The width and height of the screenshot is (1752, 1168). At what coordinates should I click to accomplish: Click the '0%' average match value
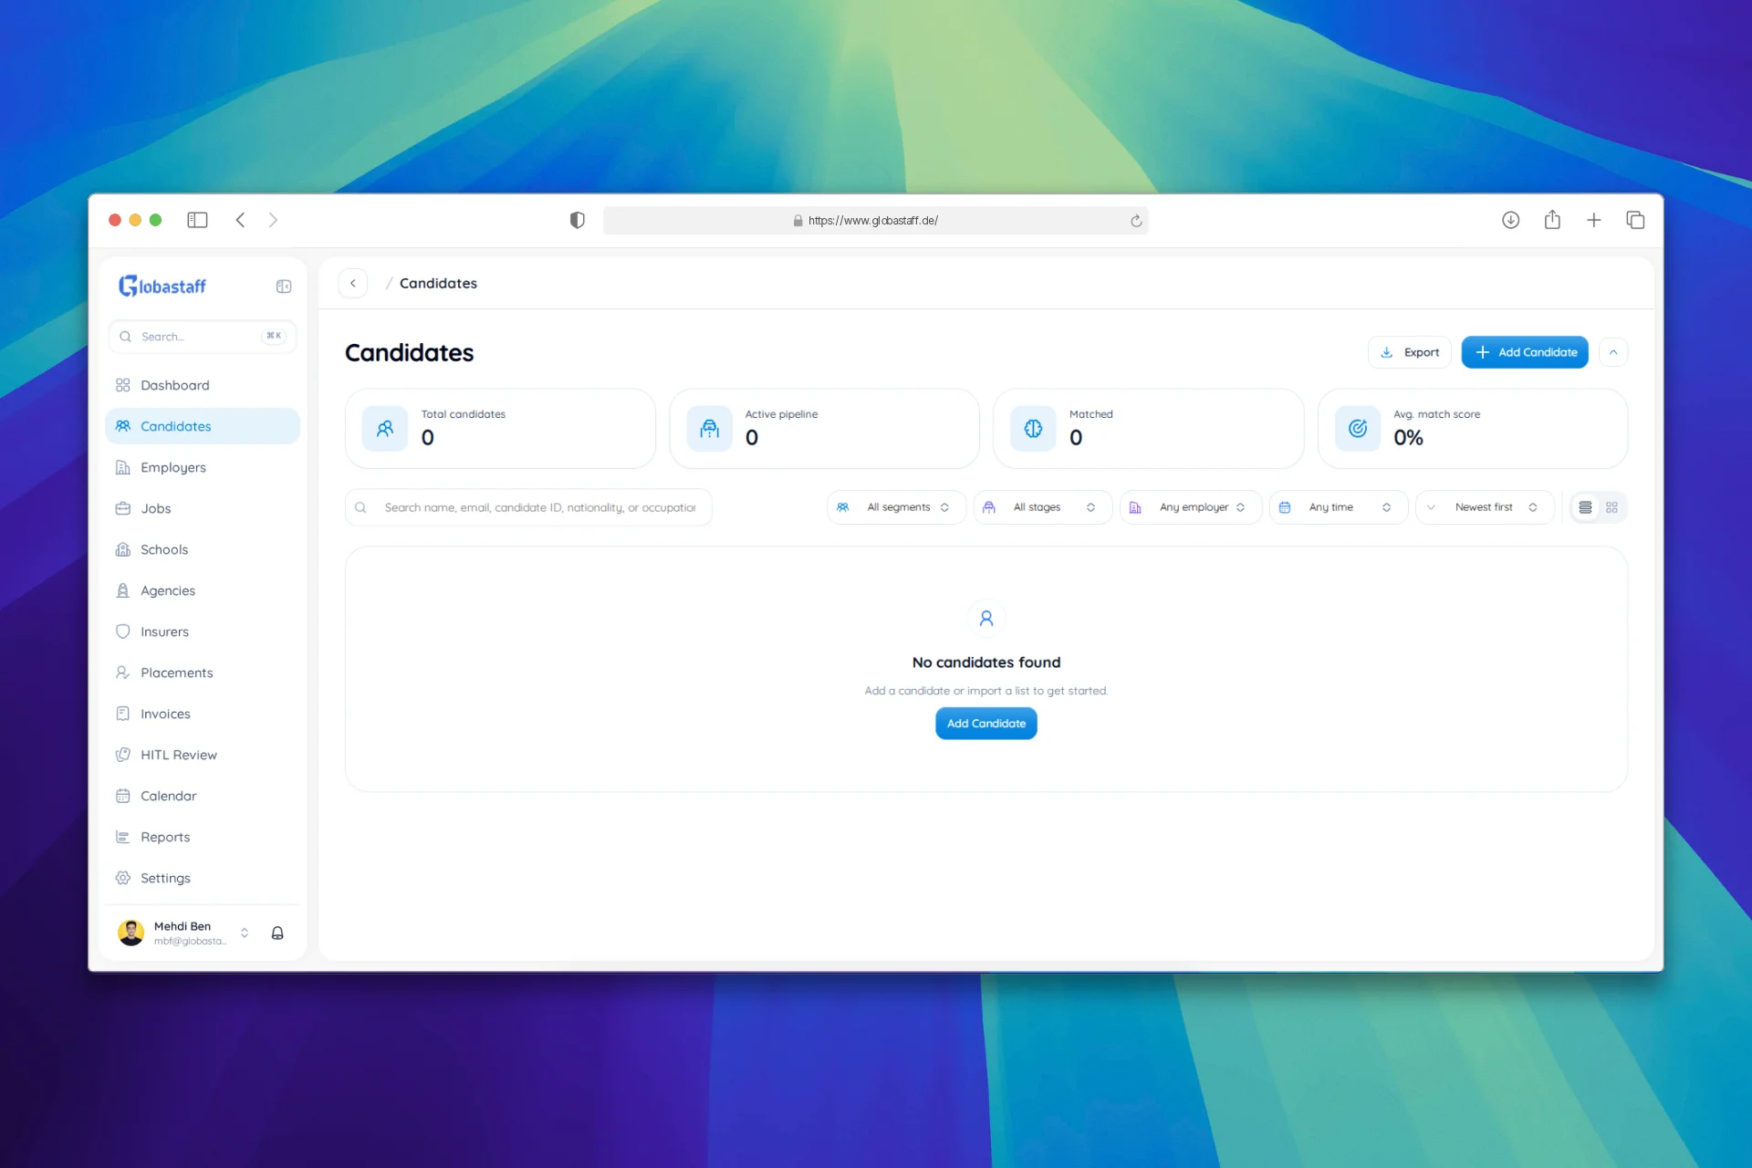(1408, 438)
